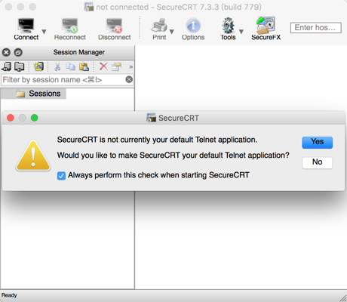This screenshot has width=347, height=302.
Task: Expand the Connect dropdown arrow
Action: tap(44, 32)
